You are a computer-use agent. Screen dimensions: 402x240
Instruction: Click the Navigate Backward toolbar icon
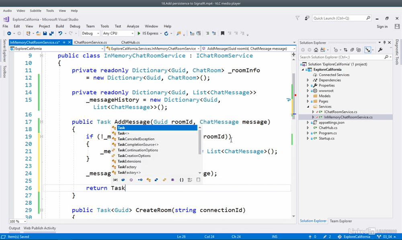9,33
